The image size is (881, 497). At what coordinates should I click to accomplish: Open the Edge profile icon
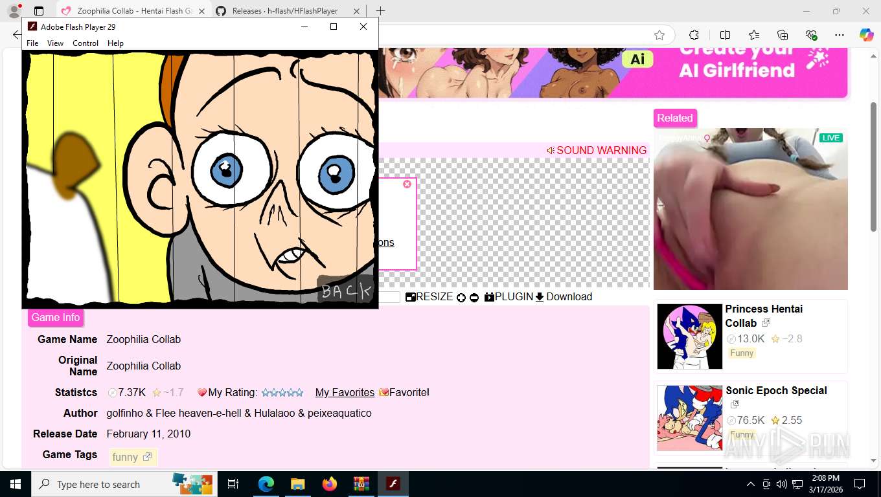pos(14,11)
